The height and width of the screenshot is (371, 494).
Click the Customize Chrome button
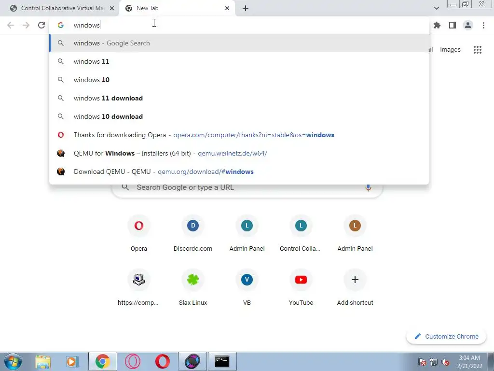pos(447,337)
